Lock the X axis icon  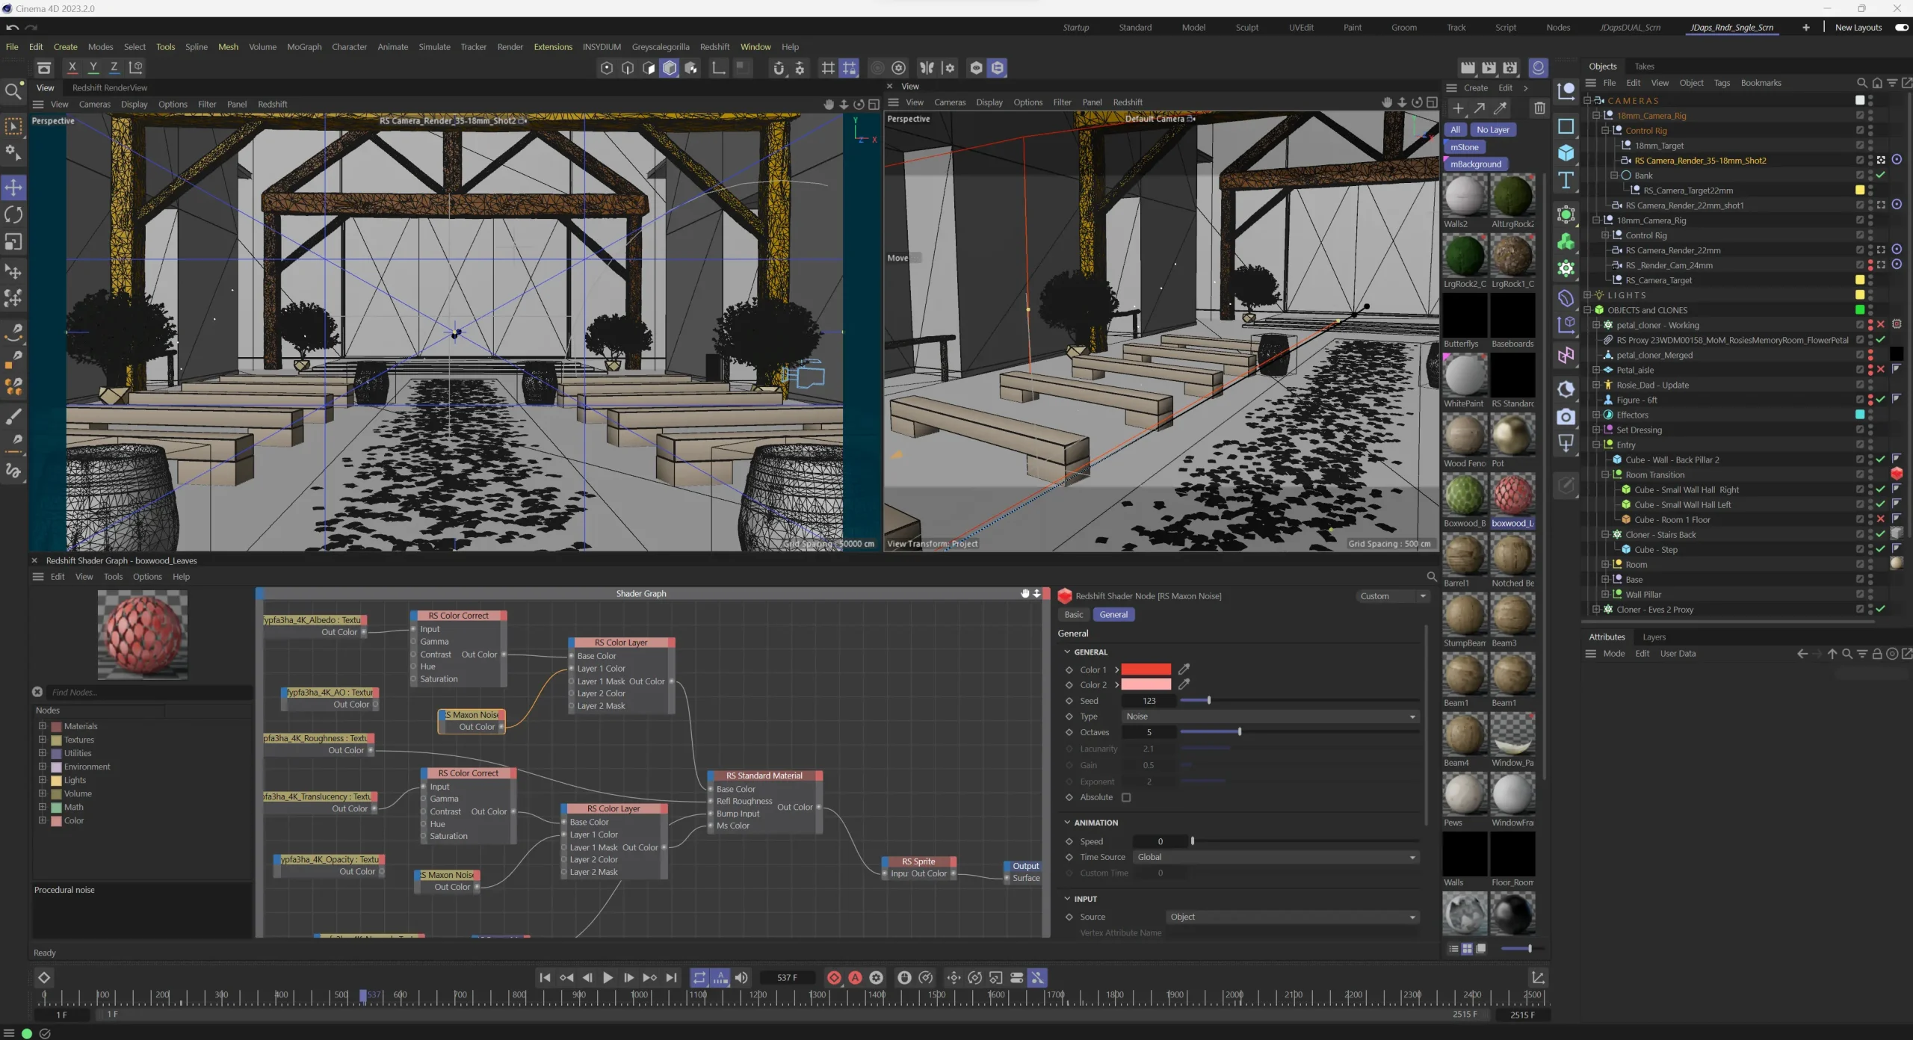[x=72, y=67]
